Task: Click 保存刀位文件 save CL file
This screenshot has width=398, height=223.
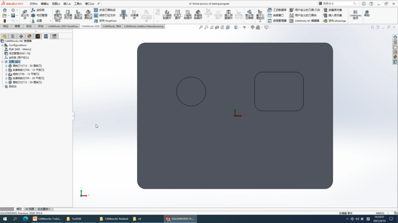Action: [105, 15]
